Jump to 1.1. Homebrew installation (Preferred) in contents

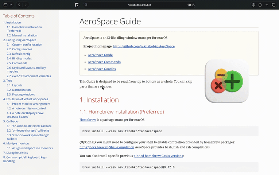pos(24,29)
